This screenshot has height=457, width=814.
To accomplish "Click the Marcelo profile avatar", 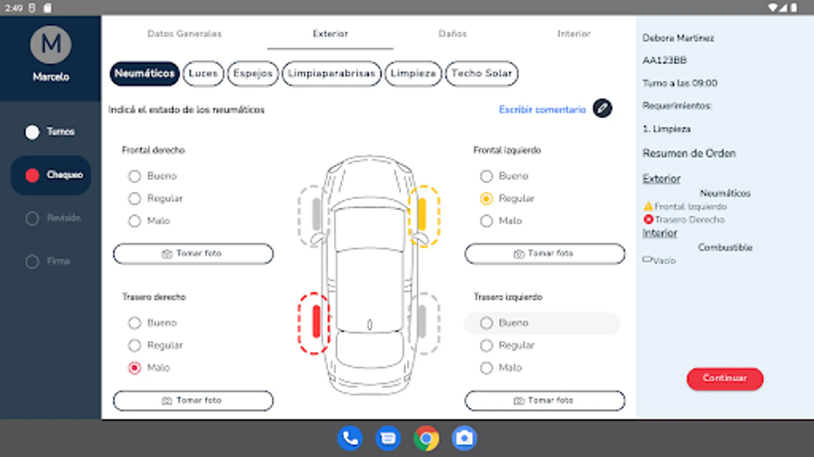I will (x=51, y=45).
